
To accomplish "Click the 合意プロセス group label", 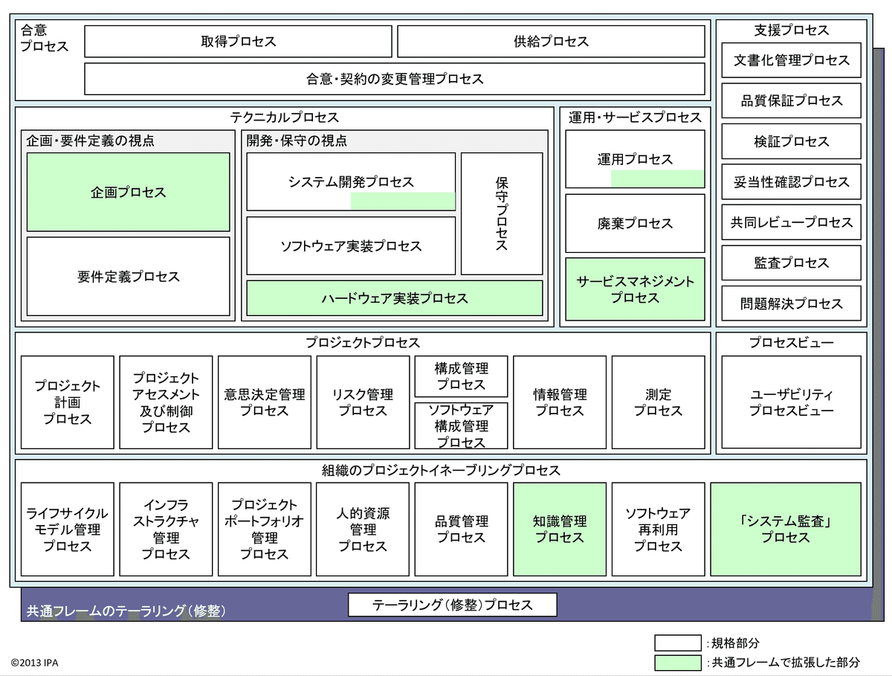I will coord(43,39).
